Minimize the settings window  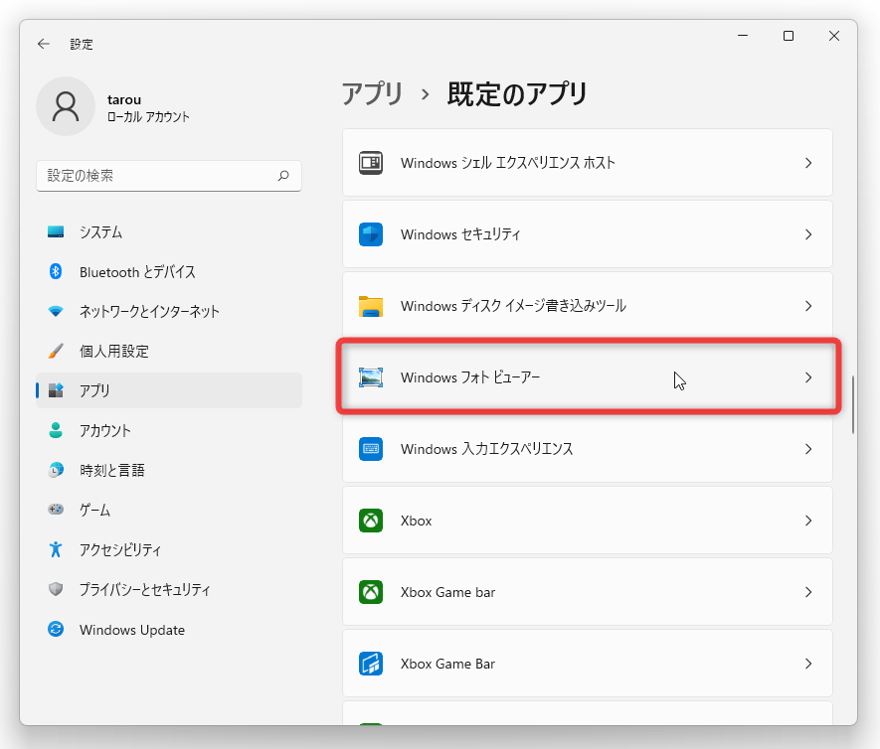743,36
